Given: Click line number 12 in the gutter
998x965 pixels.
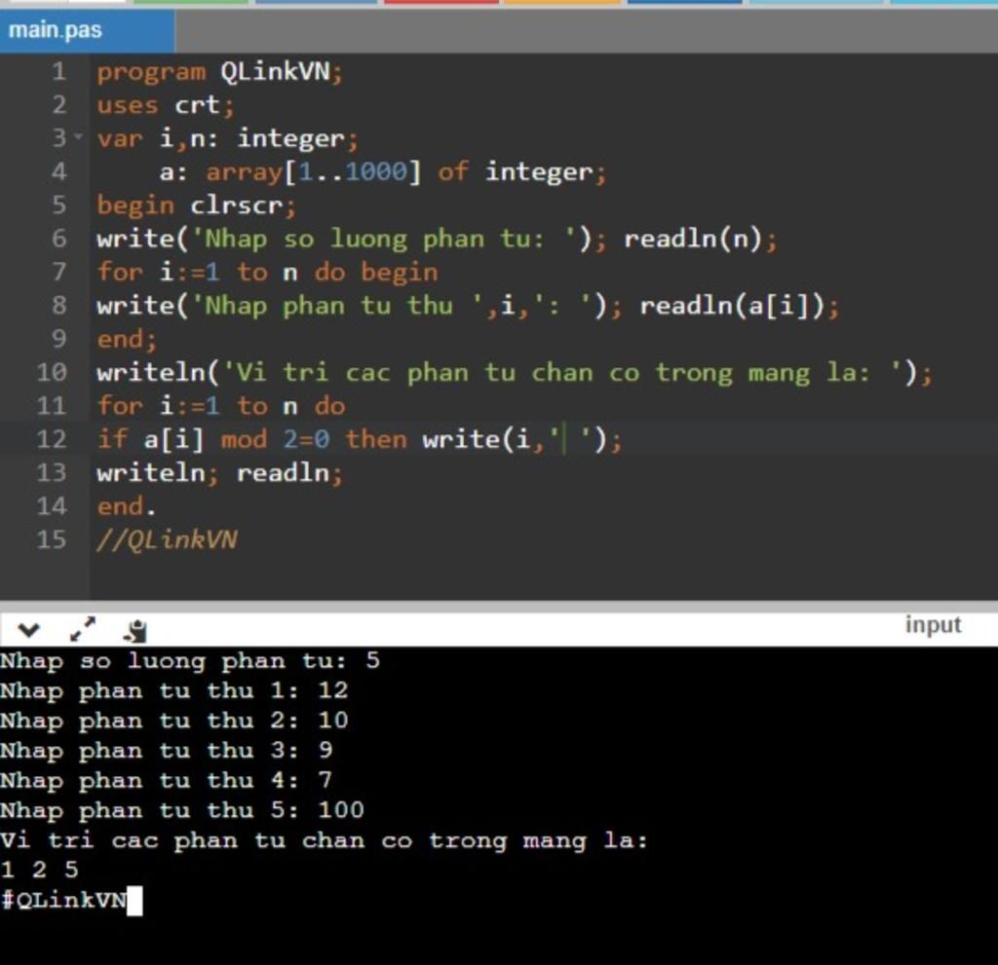Looking at the screenshot, I should tap(52, 439).
